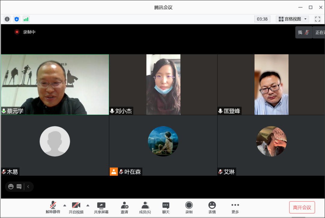Open the 表情 emoji reactions

[x=212, y=207]
